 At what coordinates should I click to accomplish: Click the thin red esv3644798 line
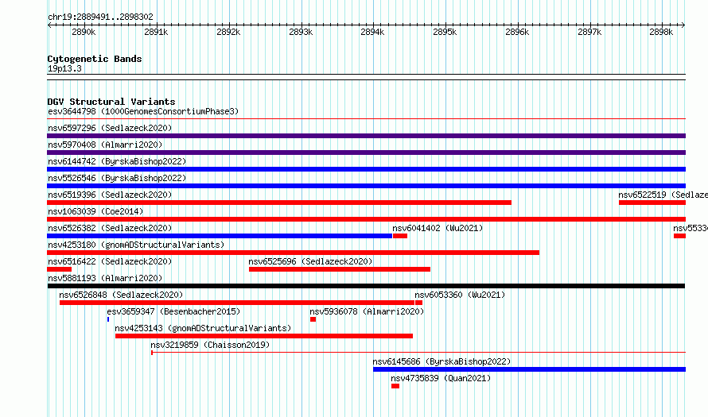[366, 119]
